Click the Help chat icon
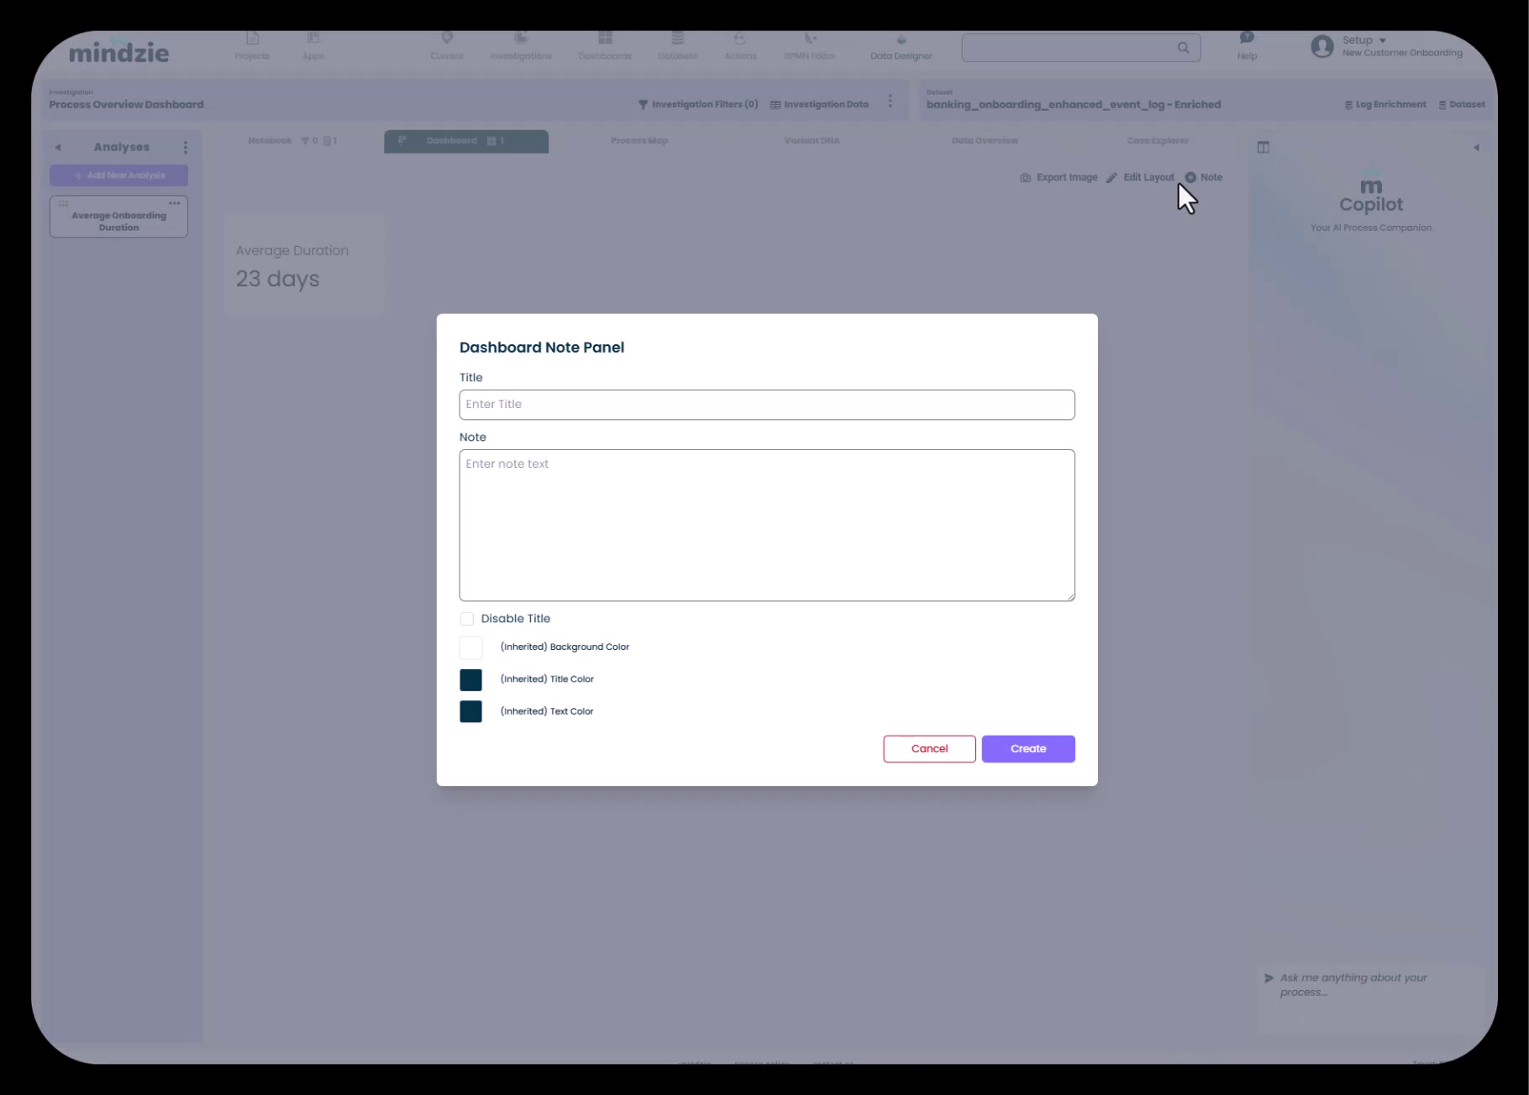The height and width of the screenshot is (1095, 1529). 1247,38
